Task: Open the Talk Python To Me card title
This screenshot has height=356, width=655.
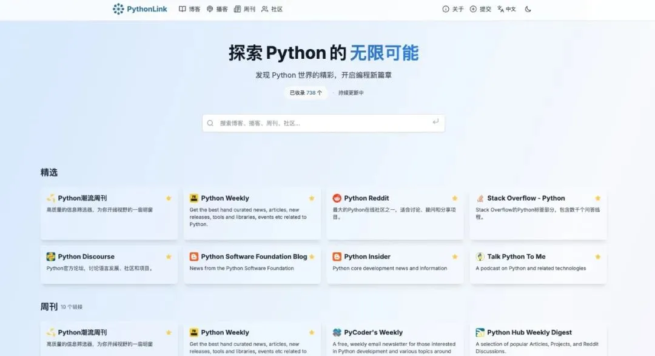Action: (516, 257)
